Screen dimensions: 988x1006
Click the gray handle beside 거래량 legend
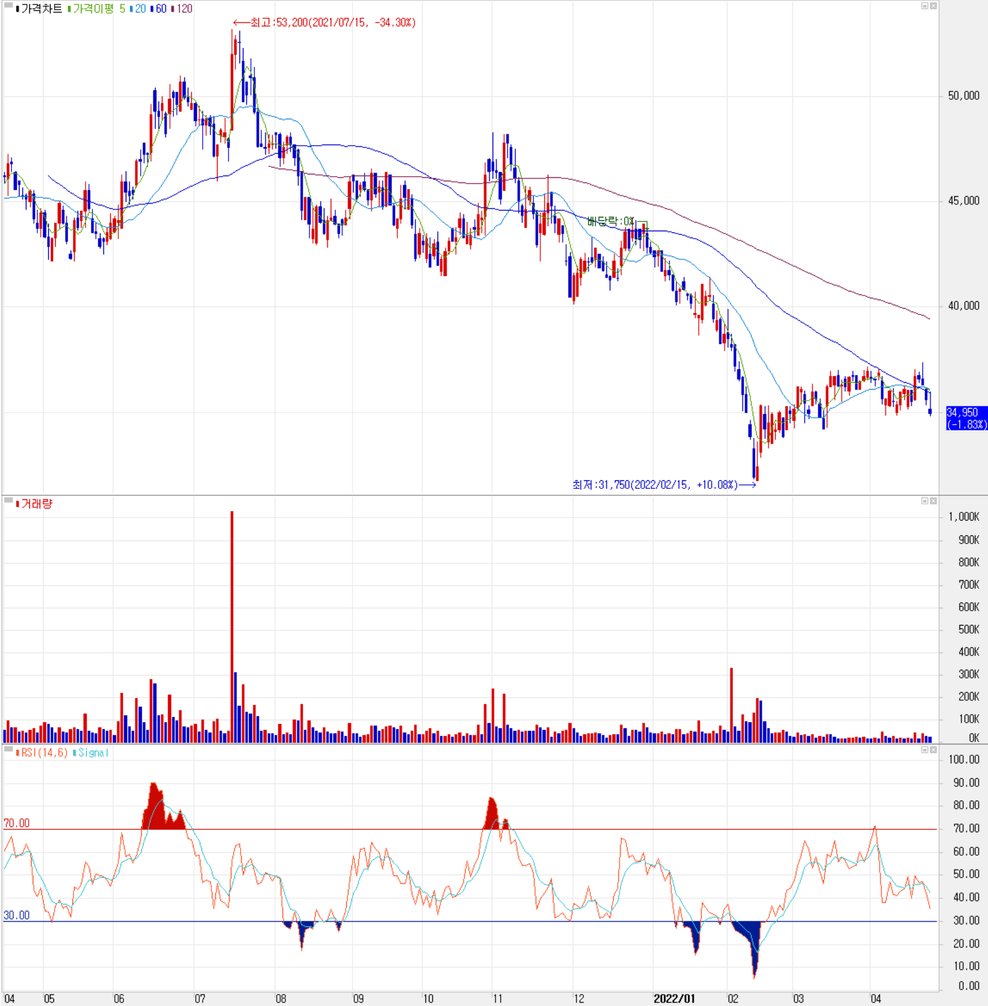[9, 500]
